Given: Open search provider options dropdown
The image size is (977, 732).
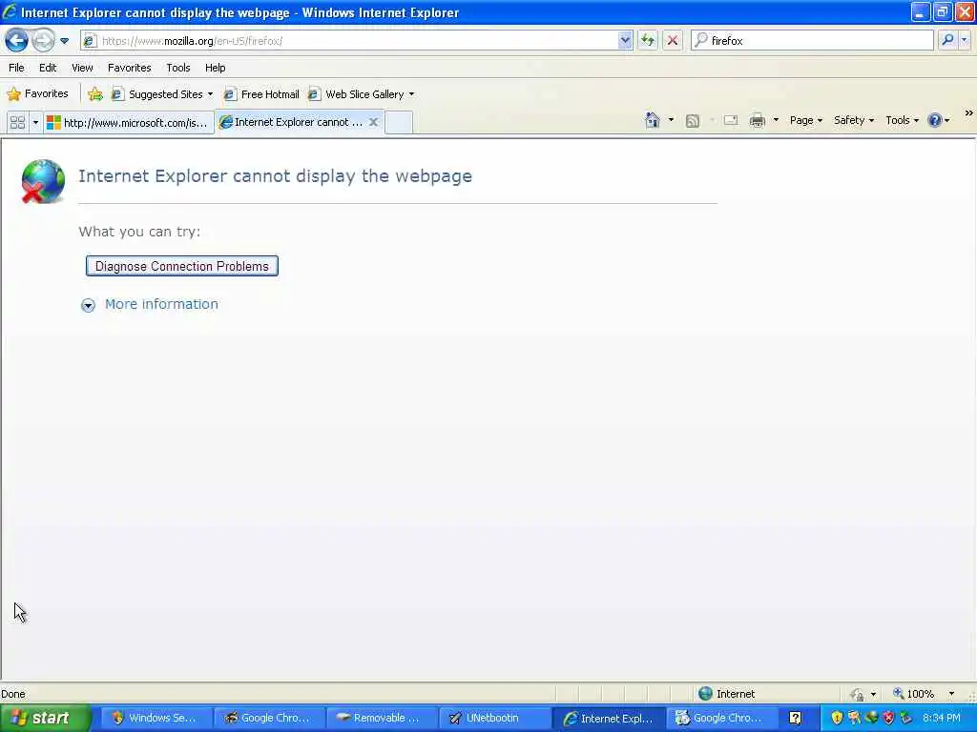Looking at the screenshot, I should click(965, 40).
